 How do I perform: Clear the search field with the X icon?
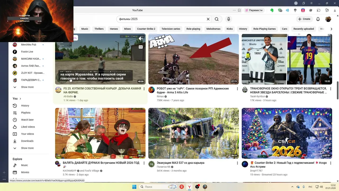208,19
